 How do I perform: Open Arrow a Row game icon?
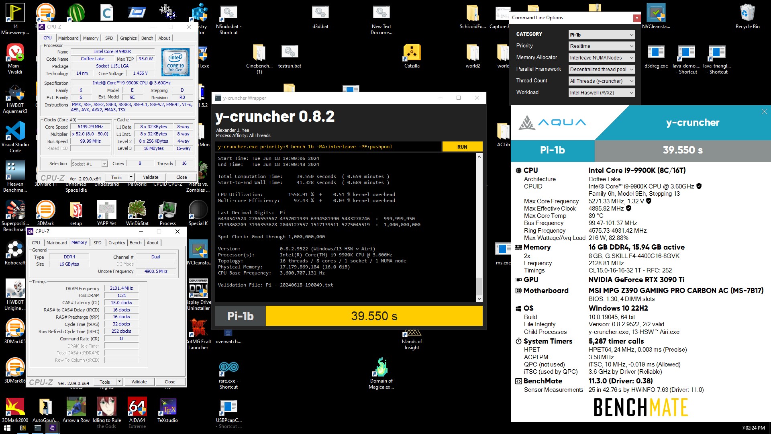click(x=76, y=410)
